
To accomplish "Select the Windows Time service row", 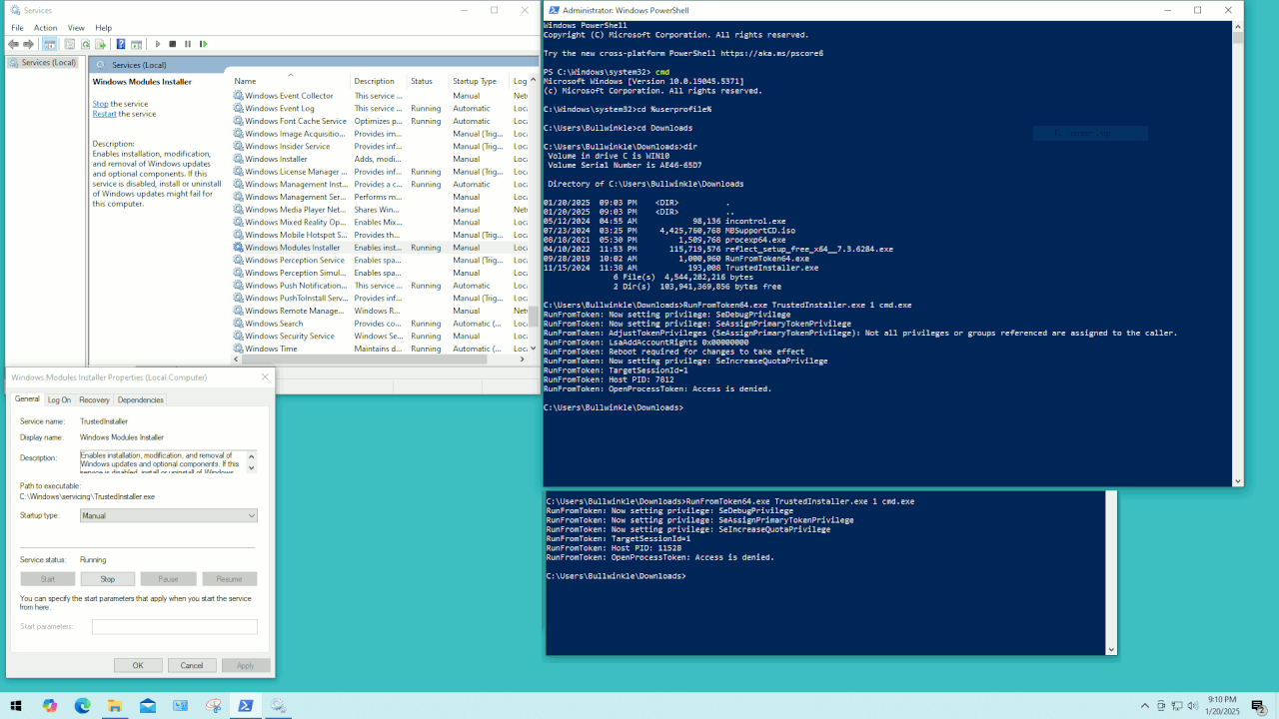I will pos(380,349).
